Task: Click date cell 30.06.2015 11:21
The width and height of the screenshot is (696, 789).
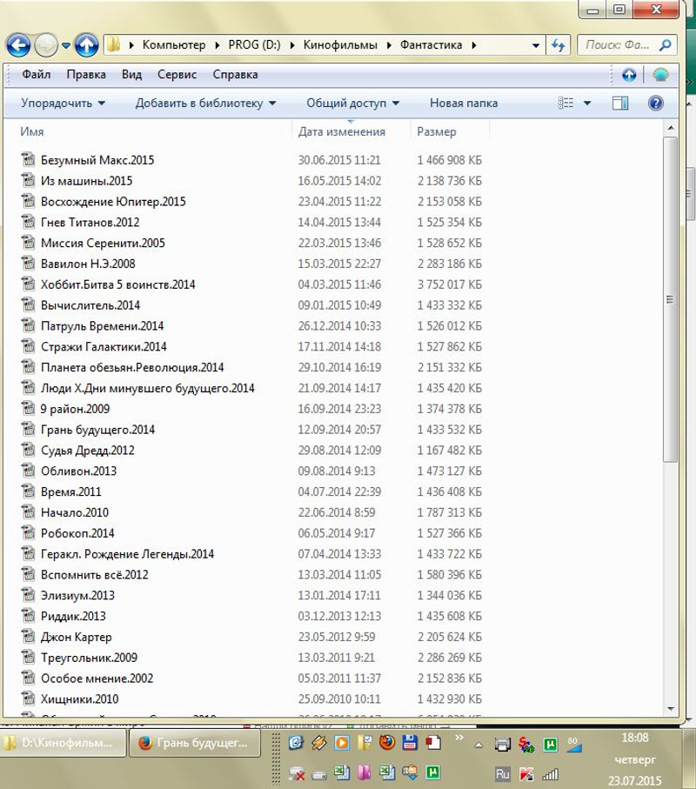Action: (x=339, y=160)
